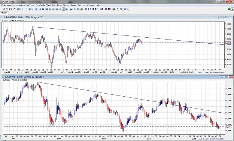Screen dimensions: 234x141
Task: Open the View menu
Action: click(49, 5)
